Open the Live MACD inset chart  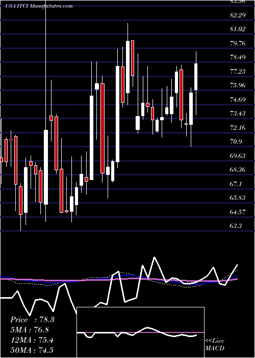click(141, 332)
